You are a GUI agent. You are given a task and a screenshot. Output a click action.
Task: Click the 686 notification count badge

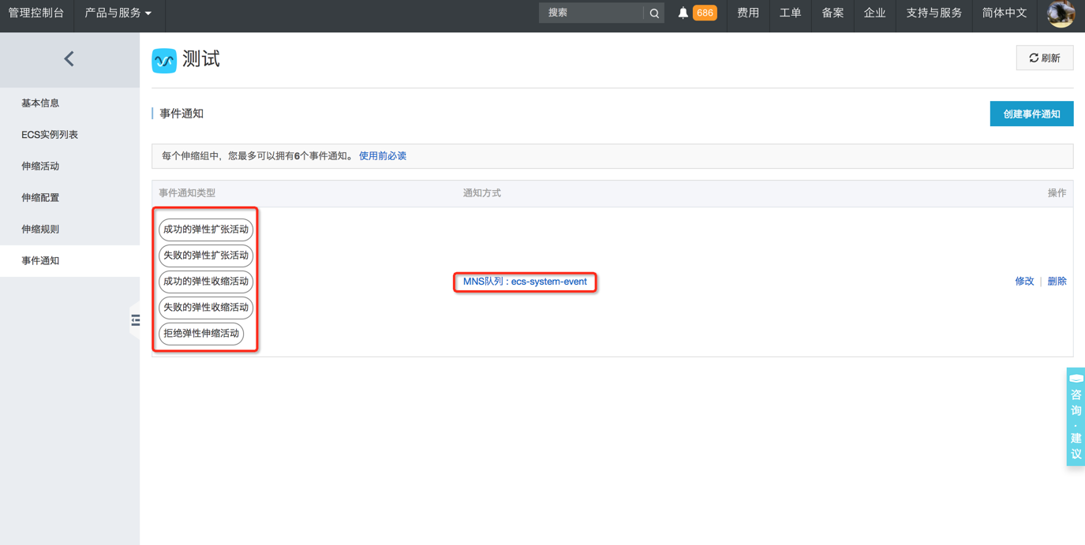click(705, 13)
